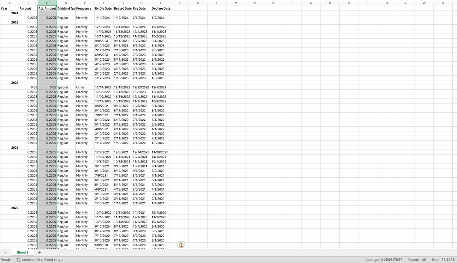Select record date cell 12/15/2022

tap(122, 87)
